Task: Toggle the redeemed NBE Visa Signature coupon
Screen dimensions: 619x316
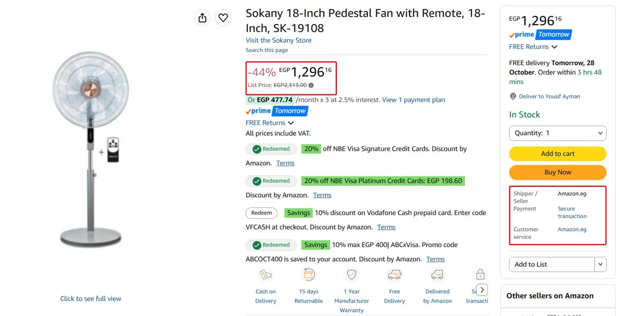Action: click(x=271, y=149)
